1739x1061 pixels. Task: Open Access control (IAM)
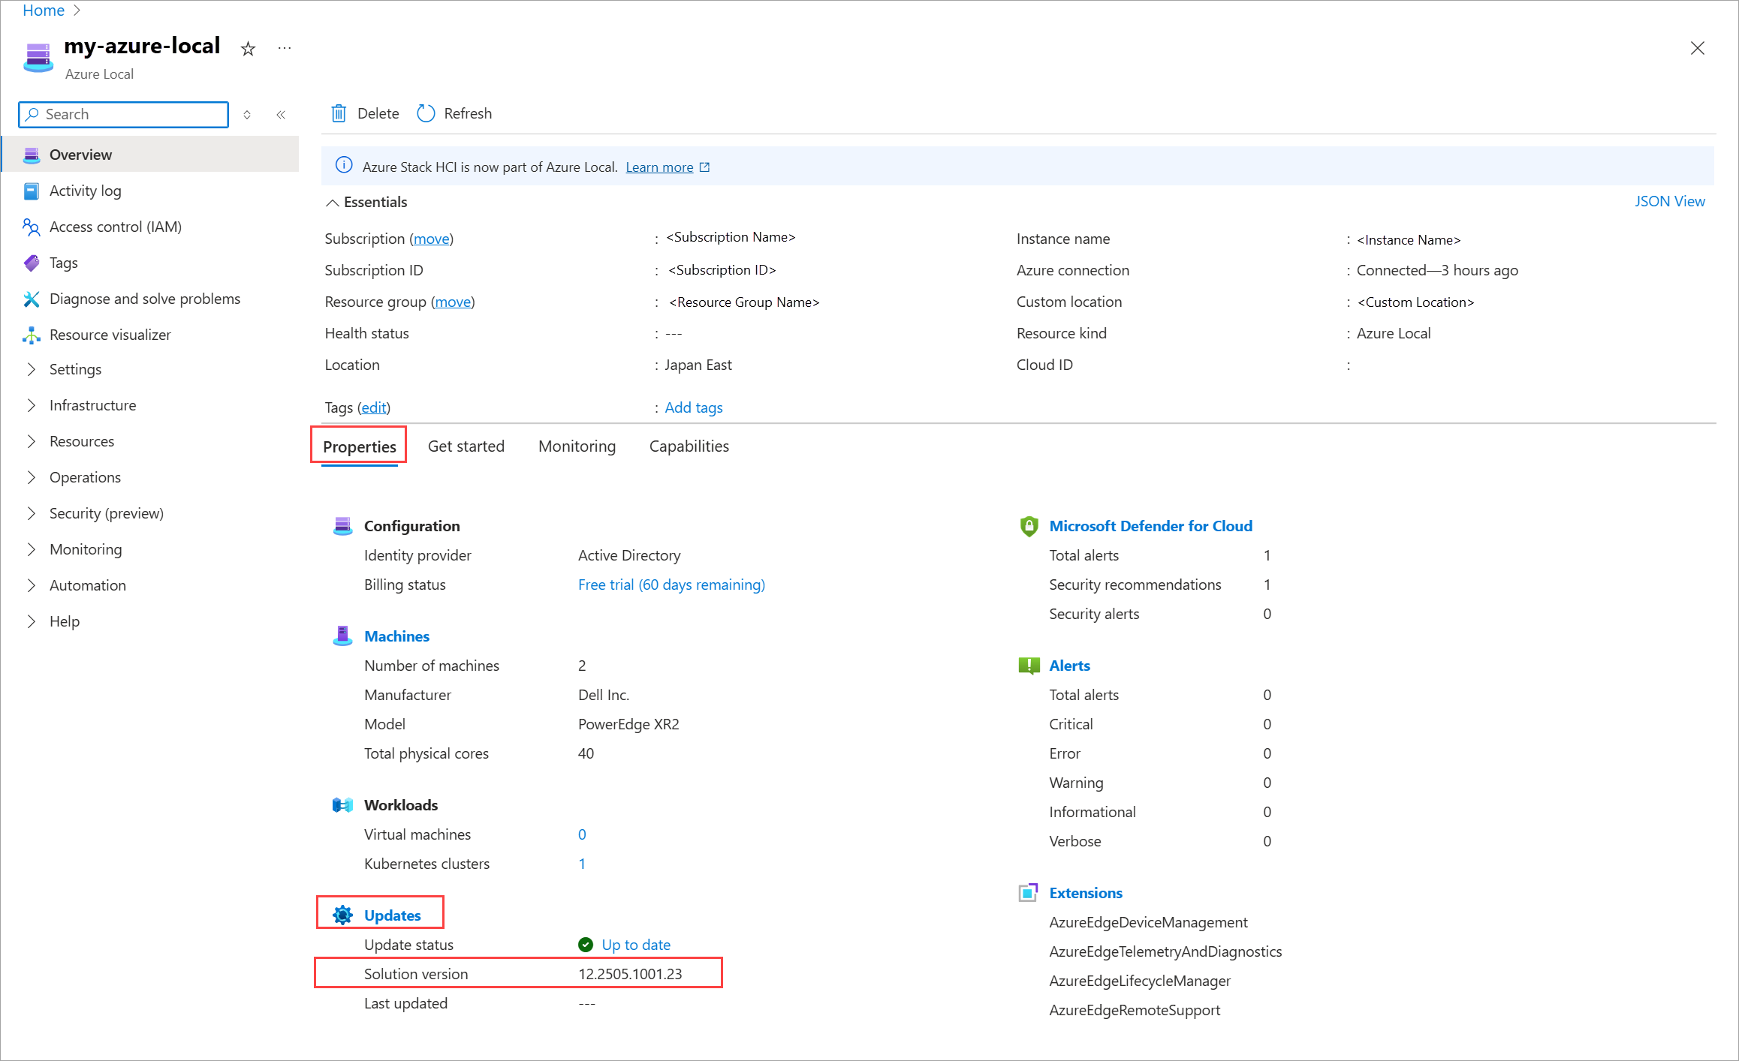115,227
